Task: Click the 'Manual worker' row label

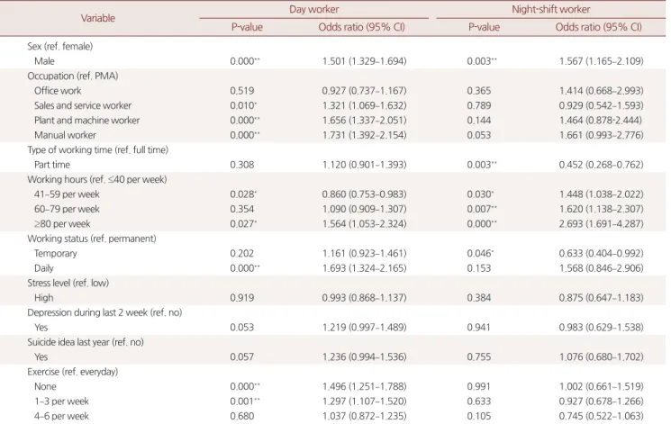Action: tap(65, 135)
